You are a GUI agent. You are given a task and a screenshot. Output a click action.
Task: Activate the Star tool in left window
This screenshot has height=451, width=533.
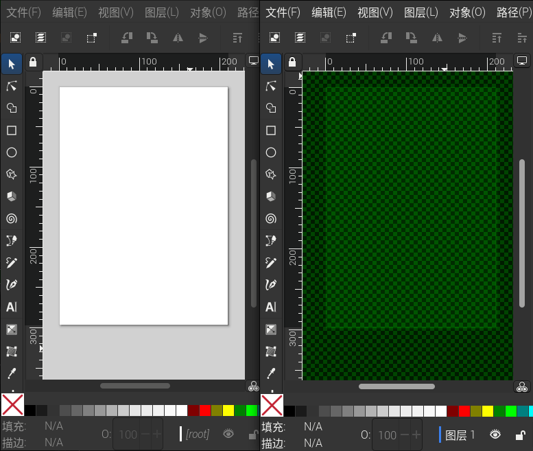[x=12, y=174]
